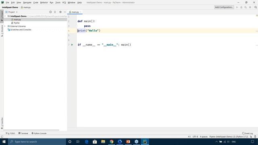Toggle the Project tool window side tab
258x145 pixels.
[x=2, y=16]
